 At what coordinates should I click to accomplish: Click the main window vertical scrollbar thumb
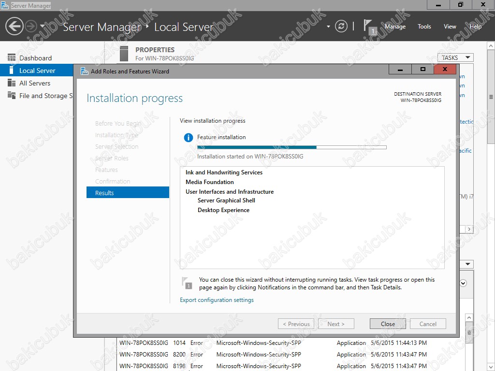pos(491,97)
